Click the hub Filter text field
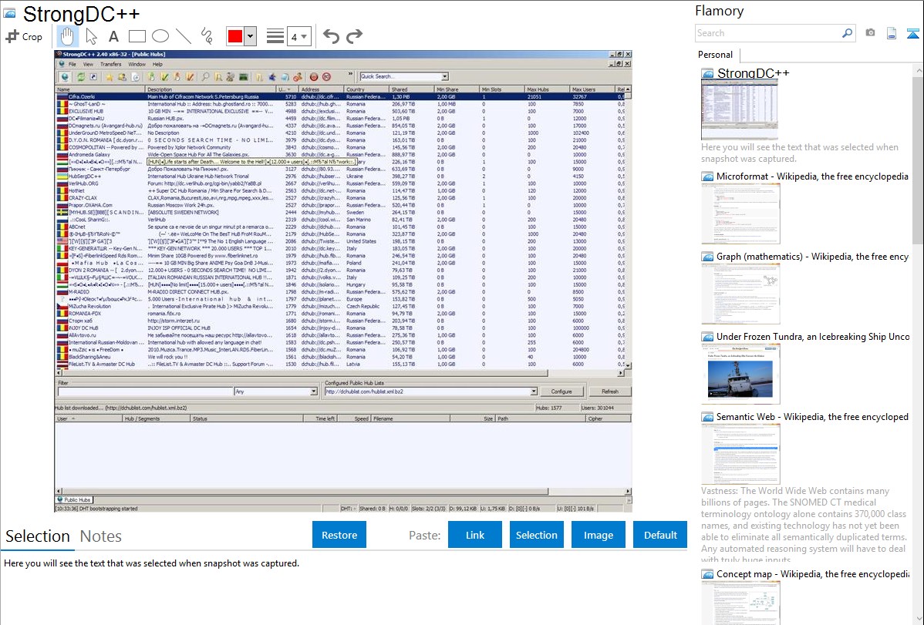 (146, 391)
